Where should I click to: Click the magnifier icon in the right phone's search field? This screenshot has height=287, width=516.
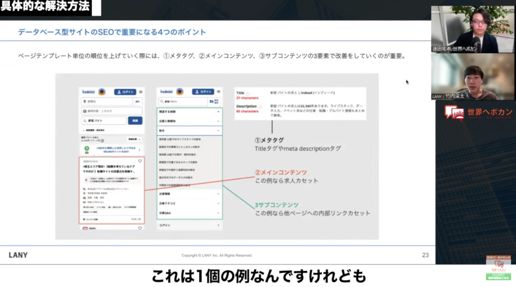[162, 102]
